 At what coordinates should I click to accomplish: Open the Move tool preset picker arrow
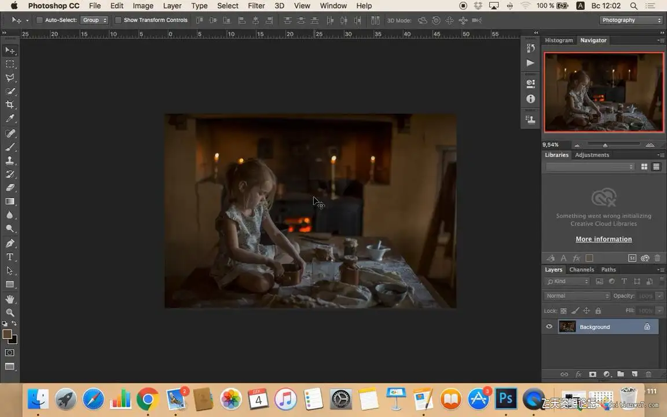pyautogui.click(x=27, y=20)
